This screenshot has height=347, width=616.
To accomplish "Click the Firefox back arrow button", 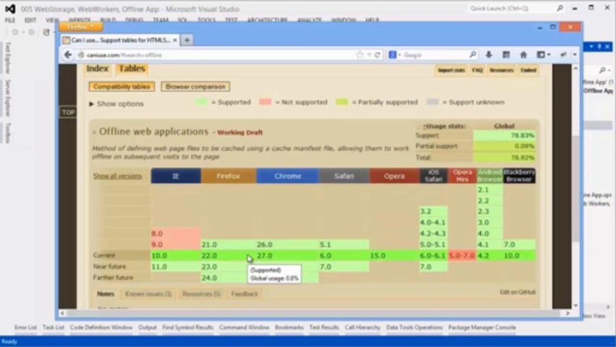I will [x=68, y=55].
